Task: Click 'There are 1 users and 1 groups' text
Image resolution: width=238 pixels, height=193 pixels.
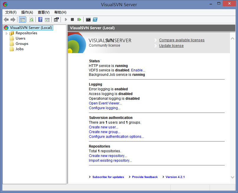Action: tap(115, 122)
